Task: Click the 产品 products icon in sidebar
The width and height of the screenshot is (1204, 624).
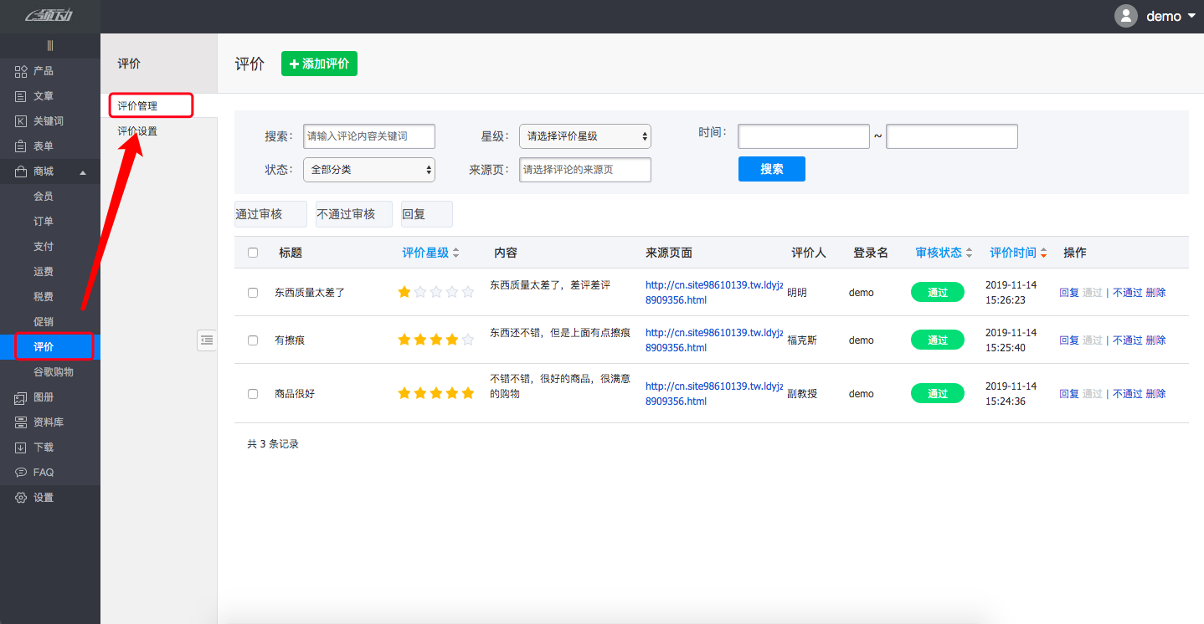Action: click(x=22, y=71)
